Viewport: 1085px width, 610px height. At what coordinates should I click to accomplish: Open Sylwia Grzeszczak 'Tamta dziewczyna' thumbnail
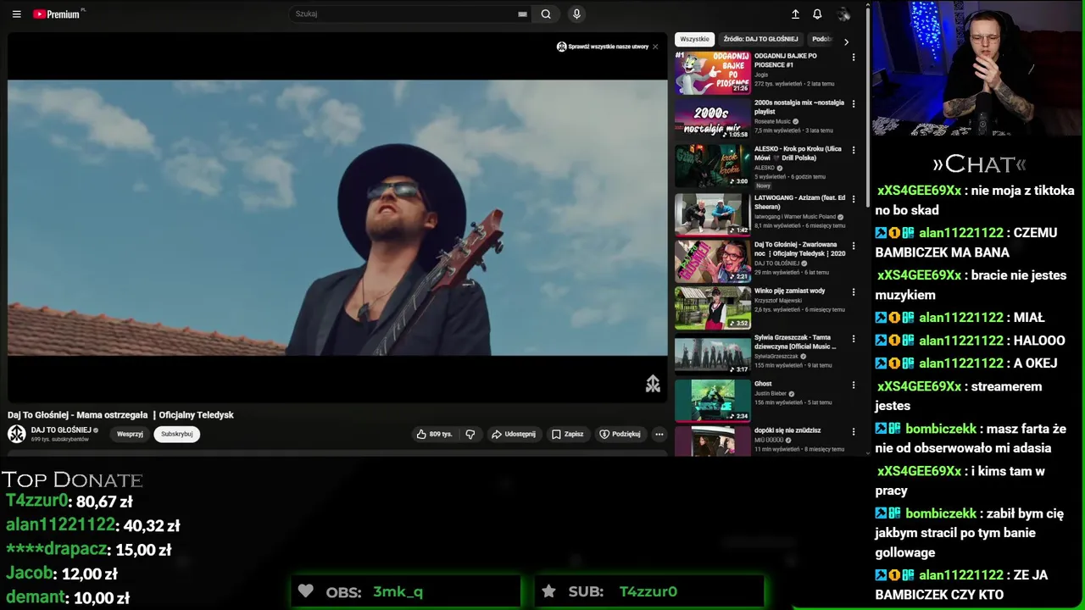(713, 354)
